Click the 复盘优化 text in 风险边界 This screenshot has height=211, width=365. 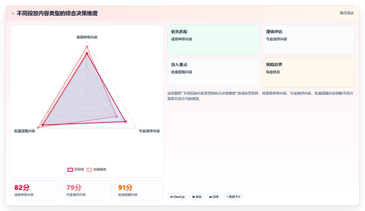tap(273, 72)
